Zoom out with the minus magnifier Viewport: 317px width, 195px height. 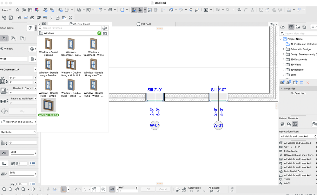point(11,189)
